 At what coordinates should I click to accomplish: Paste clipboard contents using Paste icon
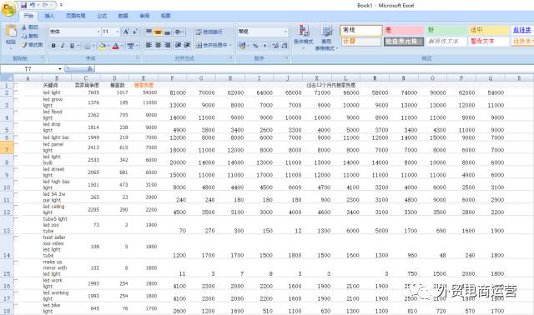click(x=11, y=32)
